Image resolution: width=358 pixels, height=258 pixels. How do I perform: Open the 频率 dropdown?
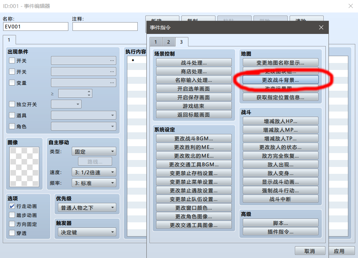[94, 183]
